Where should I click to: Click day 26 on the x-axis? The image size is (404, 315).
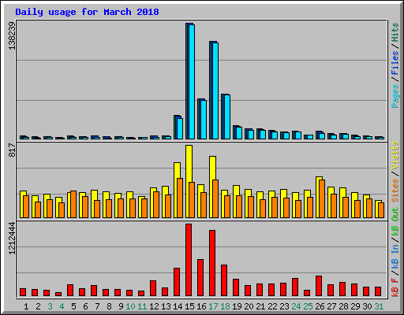tap(320, 306)
